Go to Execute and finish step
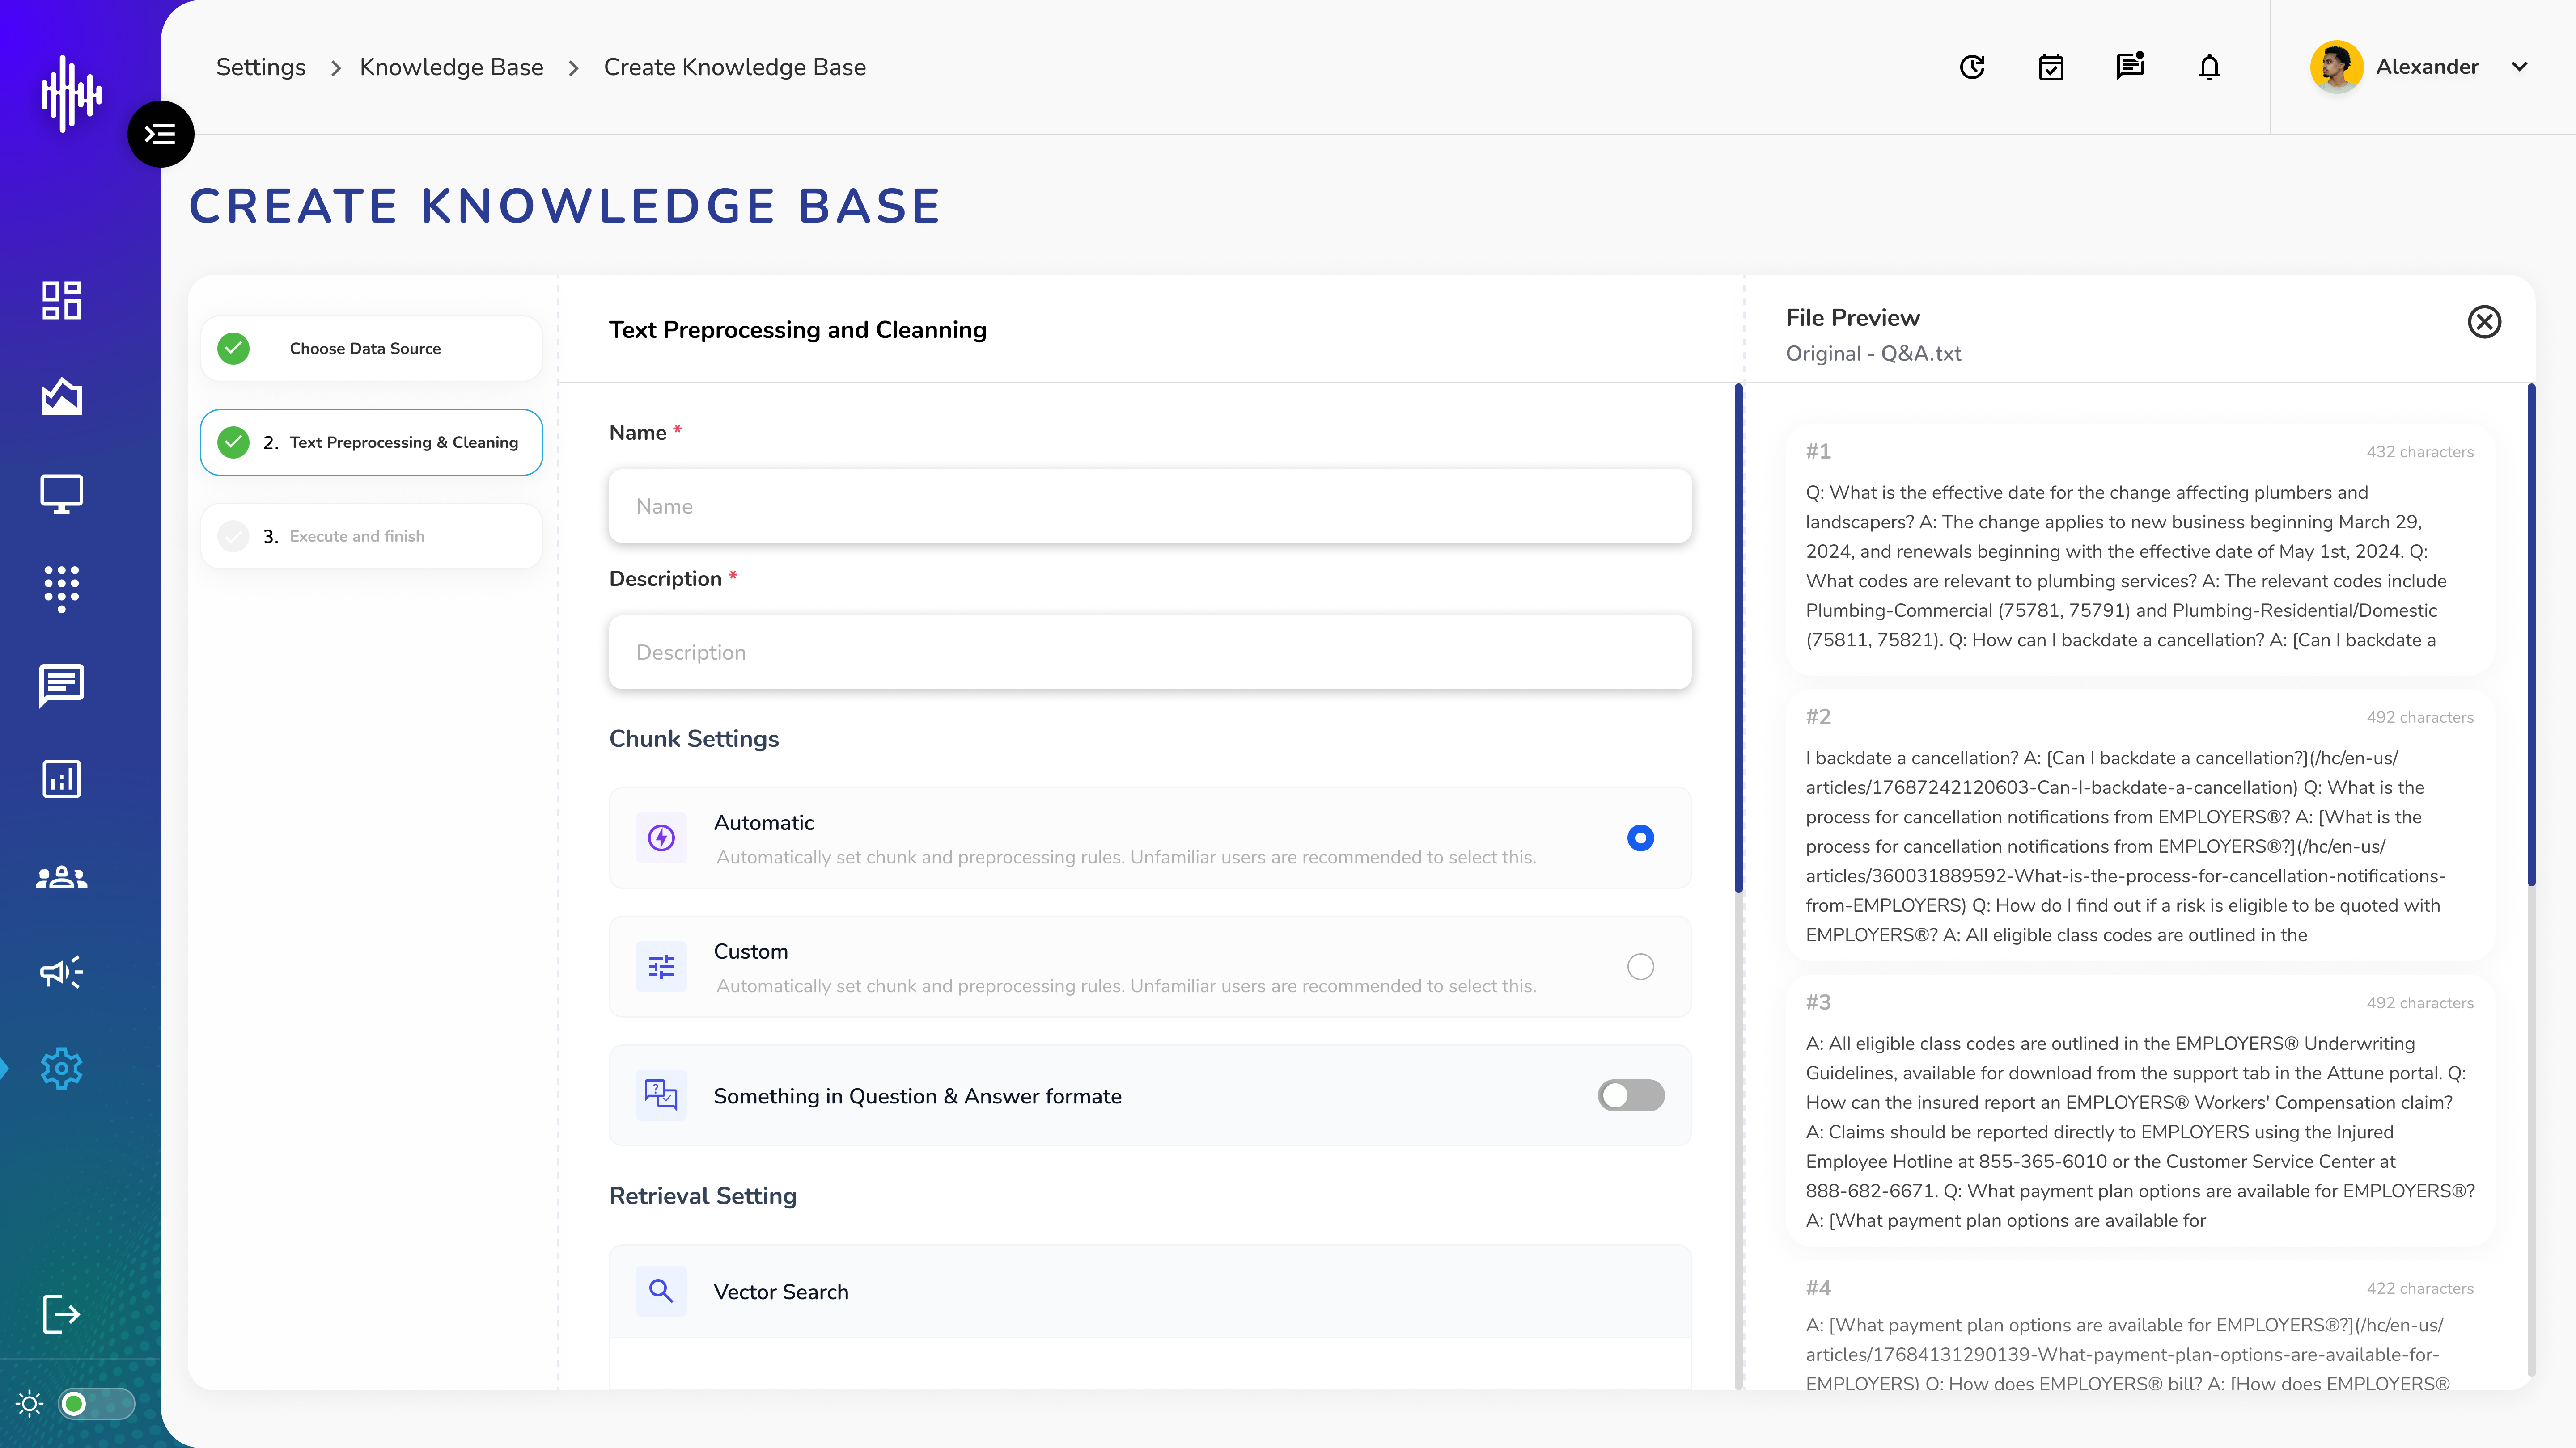The height and width of the screenshot is (1448, 2576). (x=371, y=536)
